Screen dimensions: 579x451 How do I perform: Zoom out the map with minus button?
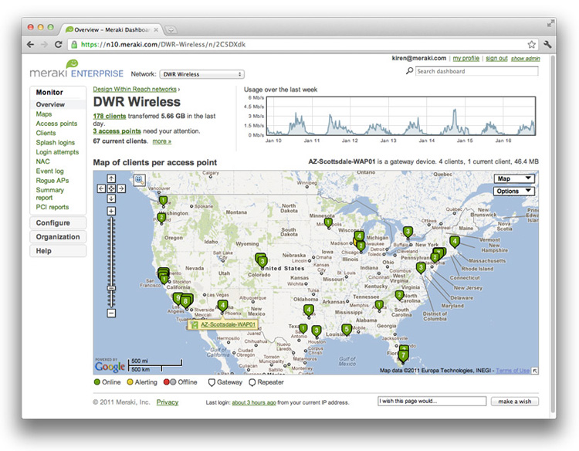pos(111,314)
